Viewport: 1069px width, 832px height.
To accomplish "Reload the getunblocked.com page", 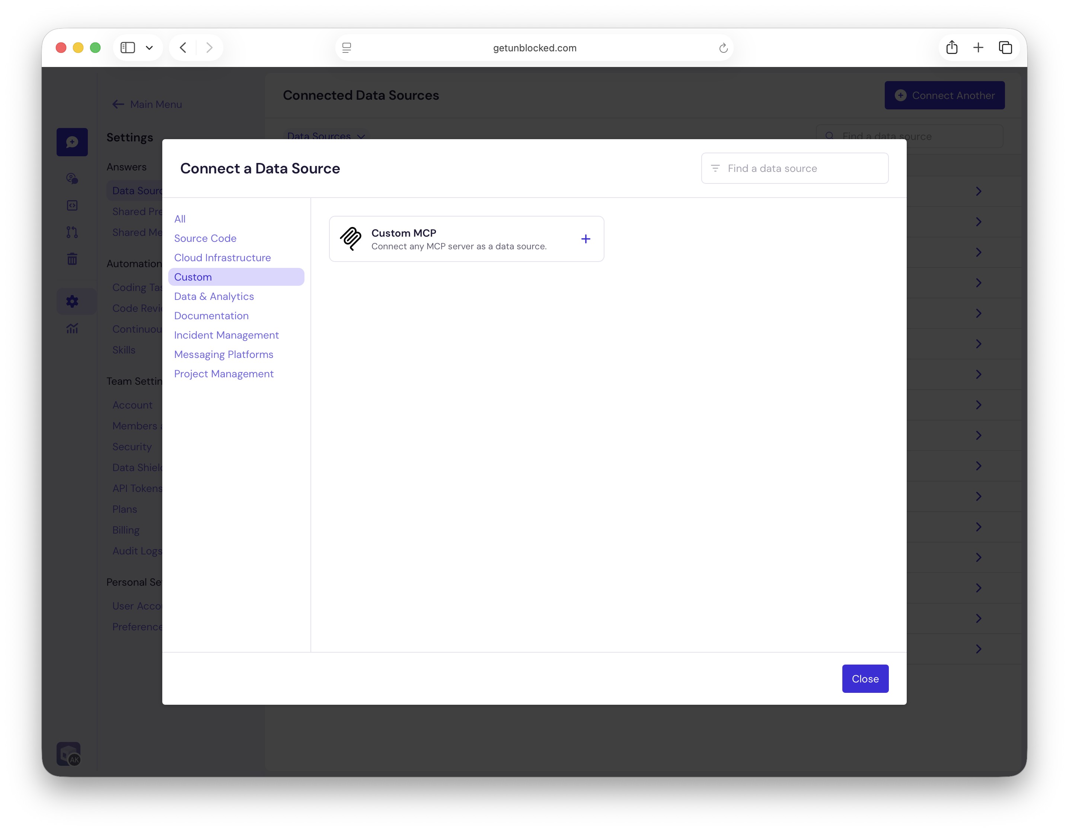I will click(x=724, y=48).
